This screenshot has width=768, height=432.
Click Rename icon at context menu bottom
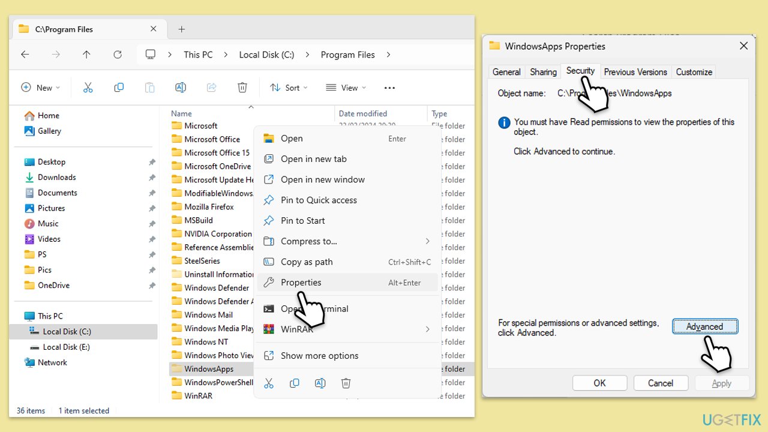(x=320, y=383)
